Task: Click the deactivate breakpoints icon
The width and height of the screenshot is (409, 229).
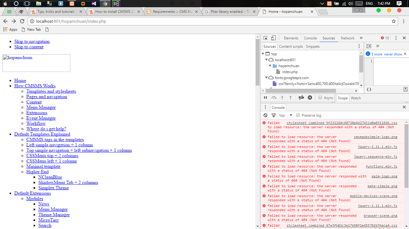Action: coord(301,98)
